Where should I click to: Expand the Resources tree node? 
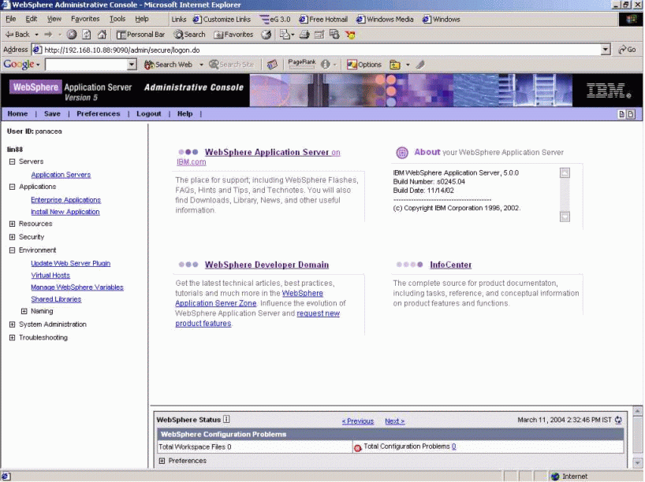pos(13,224)
